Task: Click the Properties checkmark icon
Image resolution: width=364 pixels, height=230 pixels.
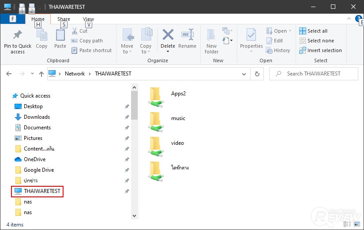Action: pyautogui.click(x=251, y=35)
